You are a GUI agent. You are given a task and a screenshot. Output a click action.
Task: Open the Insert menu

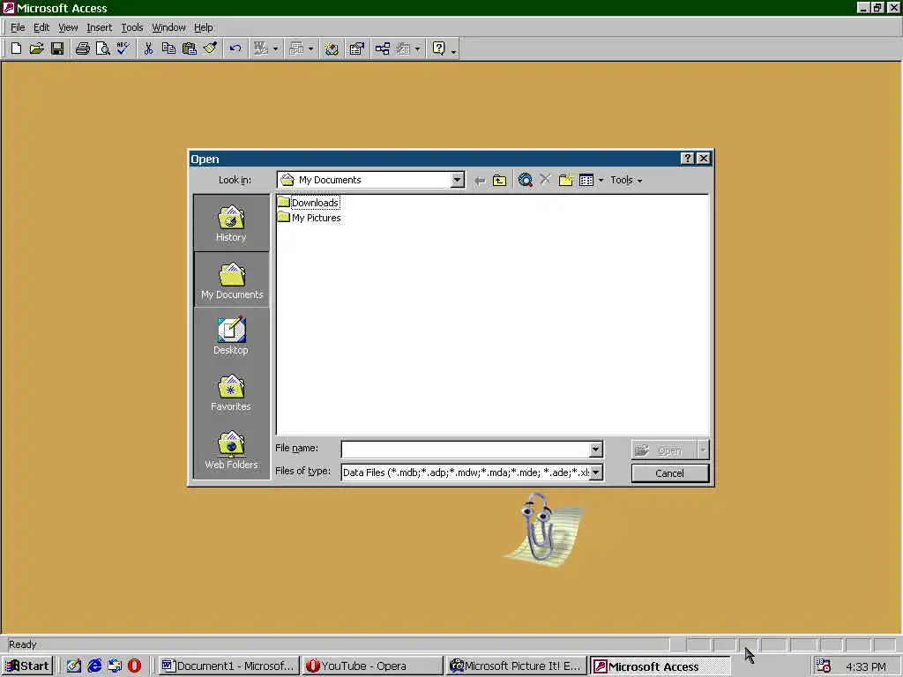click(99, 27)
